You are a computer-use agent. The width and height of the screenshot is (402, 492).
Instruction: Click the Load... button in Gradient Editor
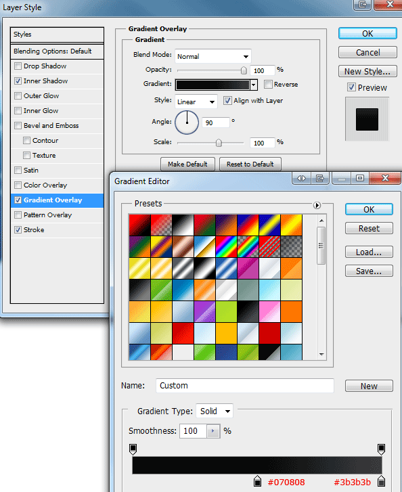pyautogui.click(x=369, y=252)
